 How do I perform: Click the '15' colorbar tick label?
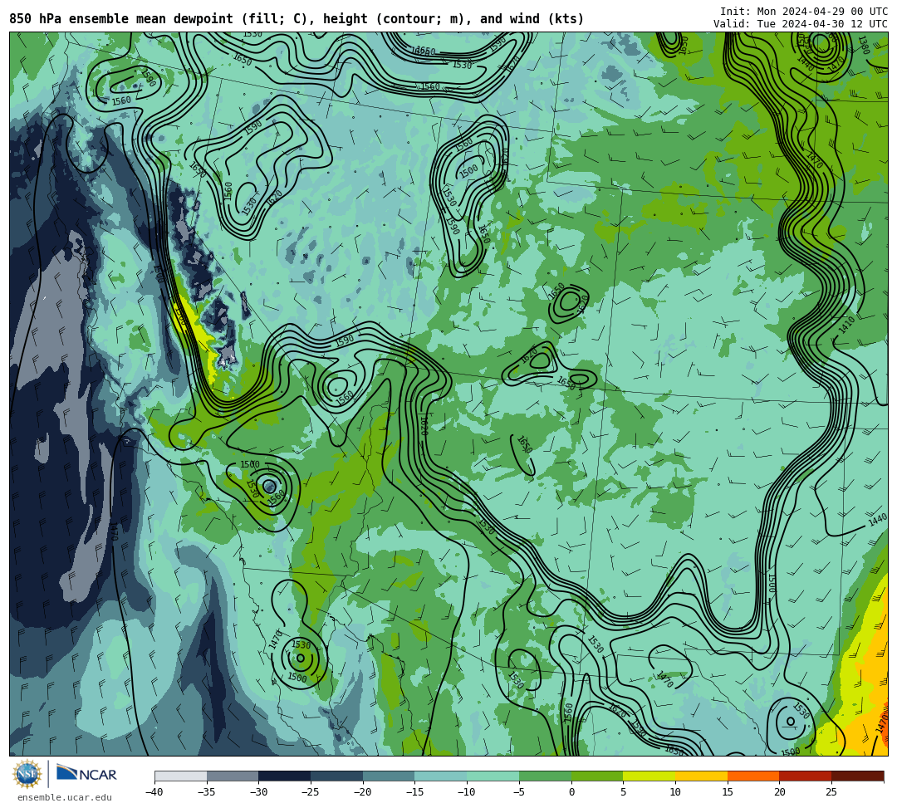(728, 792)
